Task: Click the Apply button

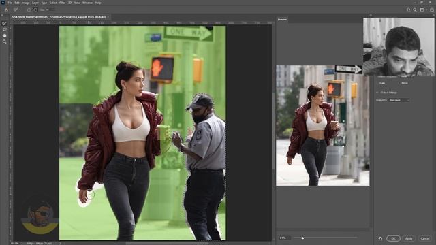Action: tap(409, 238)
